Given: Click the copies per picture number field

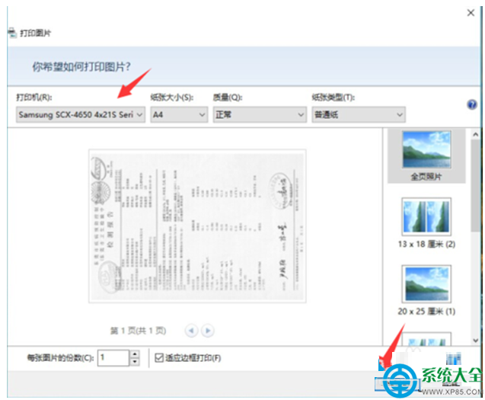Looking at the screenshot, I should [113, 358].
